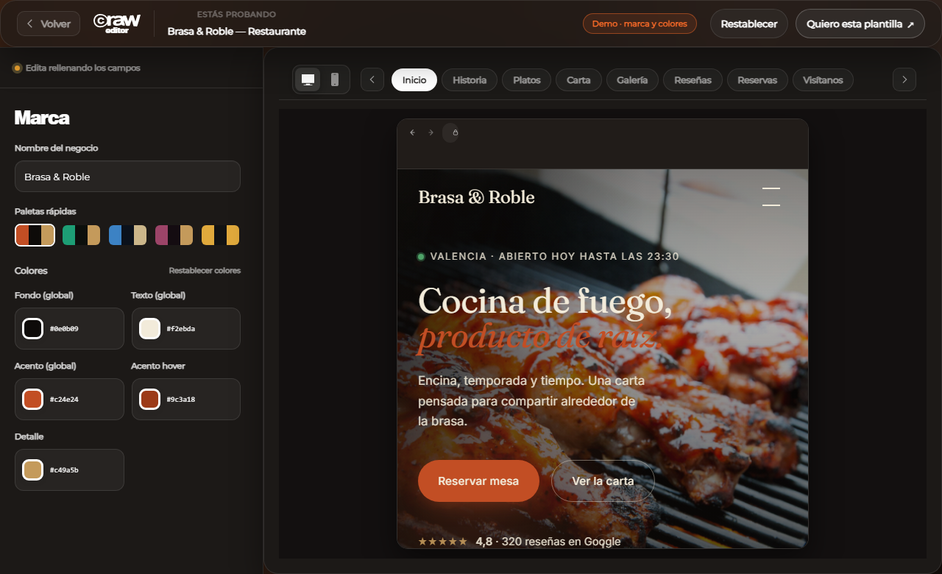Viewport: 942px width, 574px height.
Task: Click the preview browser back arrow
Action: 412,132
